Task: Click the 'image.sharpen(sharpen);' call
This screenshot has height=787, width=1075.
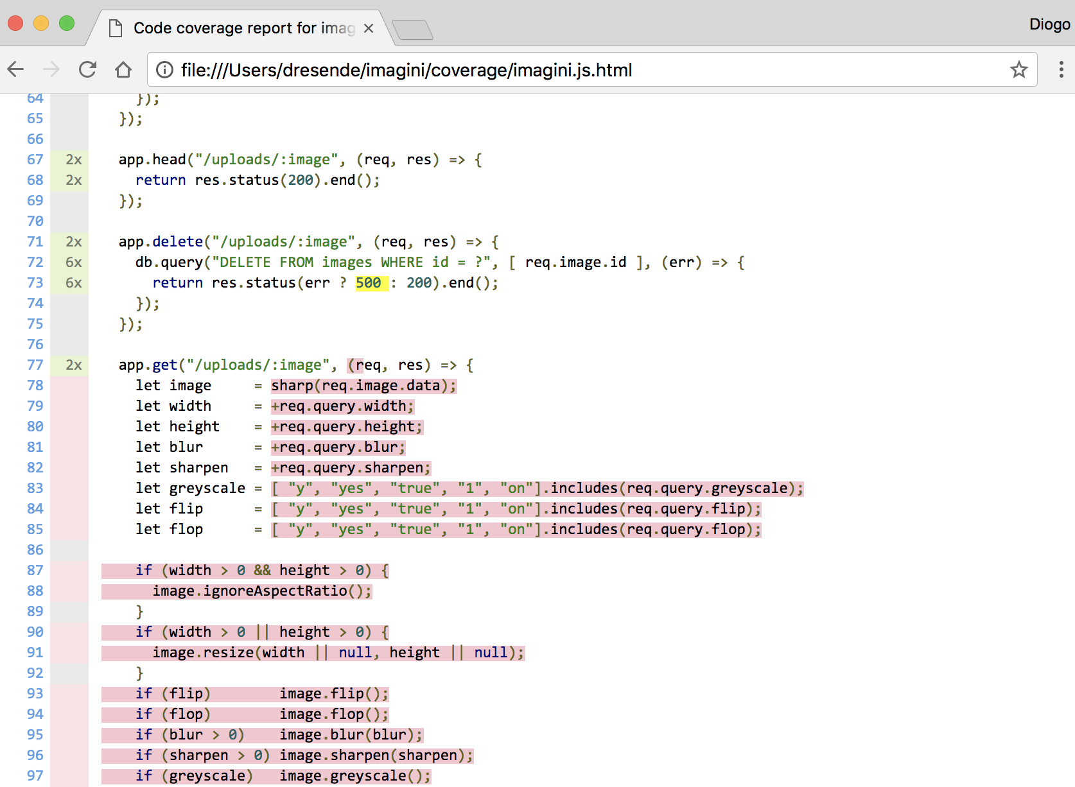Action: click(376, 756)
